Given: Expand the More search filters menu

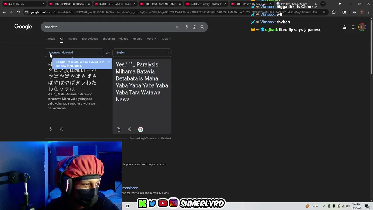Looking at the screenshot, I should click(151, 39).
